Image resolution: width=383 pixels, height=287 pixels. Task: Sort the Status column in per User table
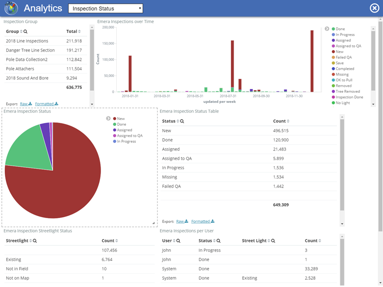tap(214, 241)
